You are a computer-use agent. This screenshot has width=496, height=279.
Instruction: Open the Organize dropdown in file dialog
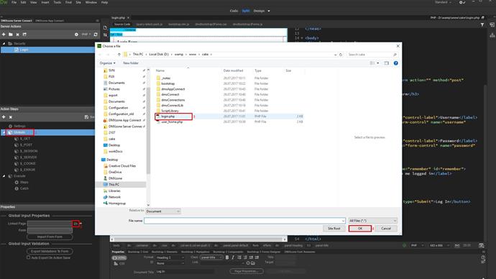pos(108,63)
